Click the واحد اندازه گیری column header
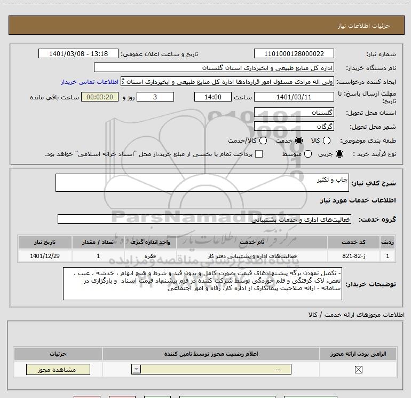 pos(150,242)
